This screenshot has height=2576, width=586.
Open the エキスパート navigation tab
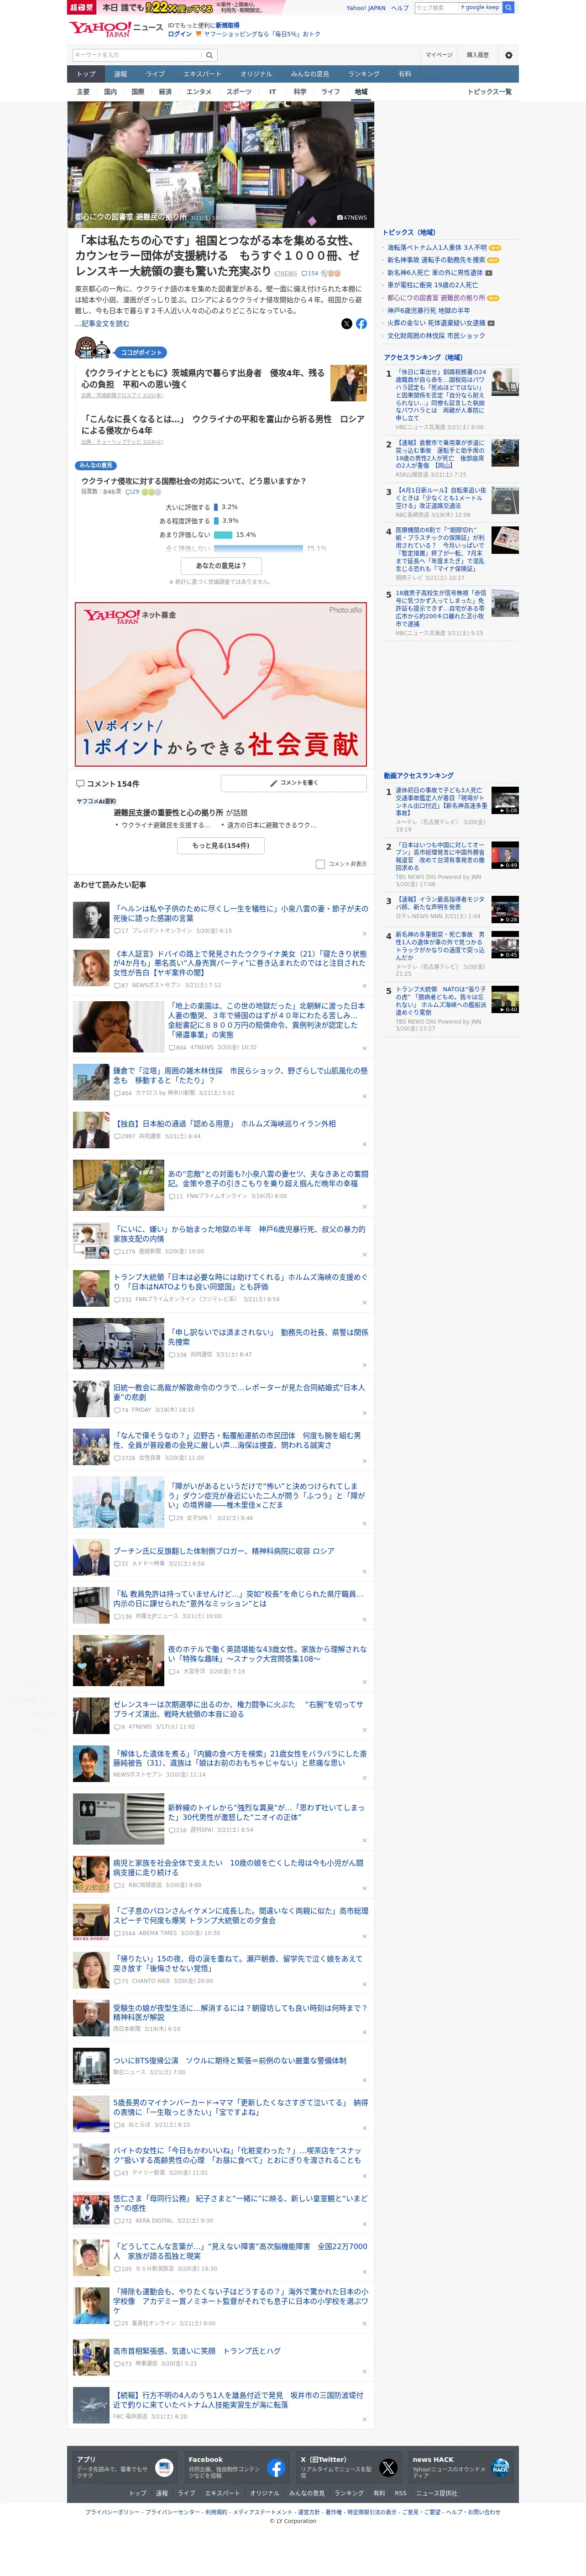pos(202,74)
